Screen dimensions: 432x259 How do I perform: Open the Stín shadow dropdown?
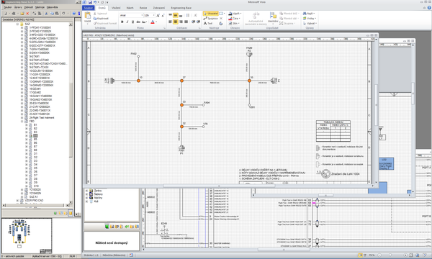[x=234, y=24]
